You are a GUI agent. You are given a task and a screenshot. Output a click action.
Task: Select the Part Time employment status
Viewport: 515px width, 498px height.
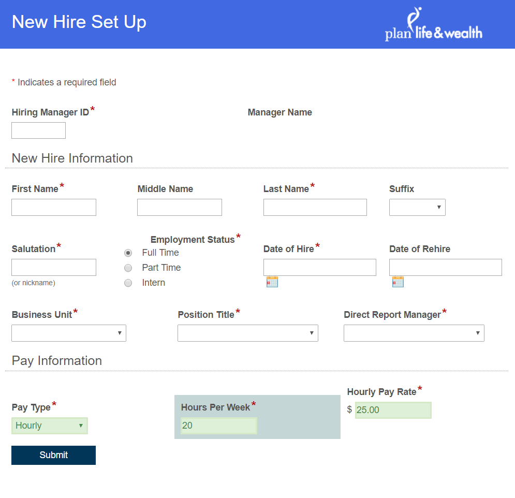[128, 268]
